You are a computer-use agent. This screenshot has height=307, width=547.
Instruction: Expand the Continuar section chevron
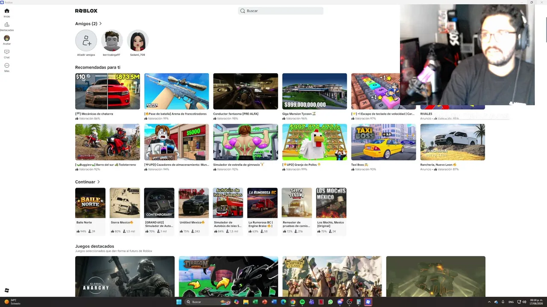click(x=99, y=182)
